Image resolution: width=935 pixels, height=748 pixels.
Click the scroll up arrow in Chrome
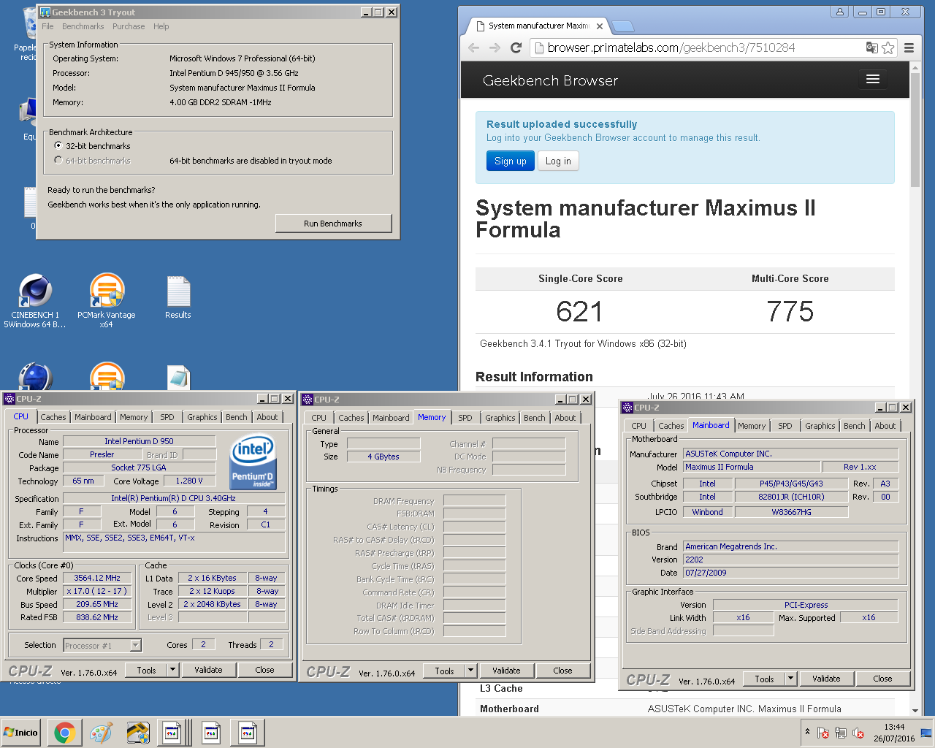(915, 66)
